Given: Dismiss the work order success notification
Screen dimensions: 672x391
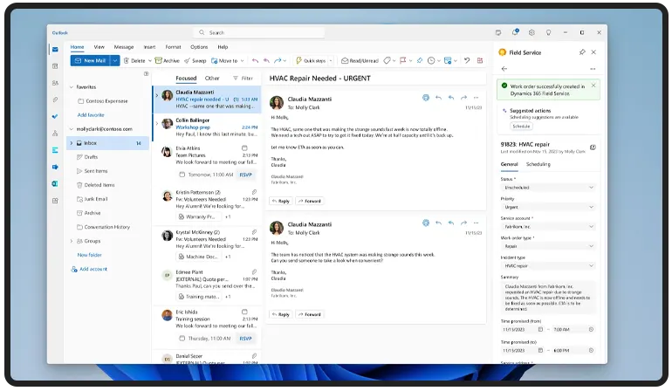Looking at the screenshot, I should 594,86.
